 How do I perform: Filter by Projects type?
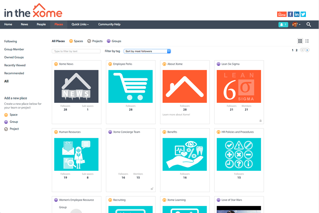pos(95,41)
